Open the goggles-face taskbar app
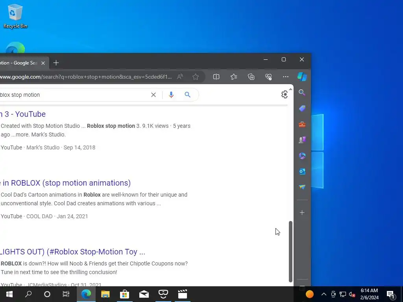The image size is (403, 302). pyautogui.click(x=163, y=294)
